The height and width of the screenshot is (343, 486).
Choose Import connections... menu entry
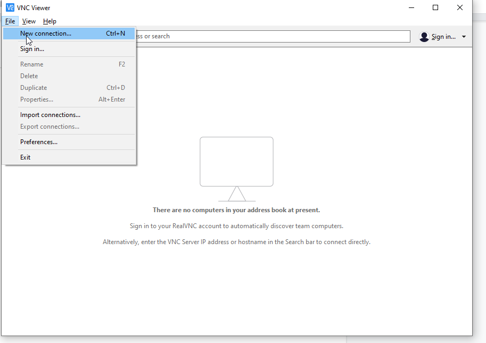(69, 115)
